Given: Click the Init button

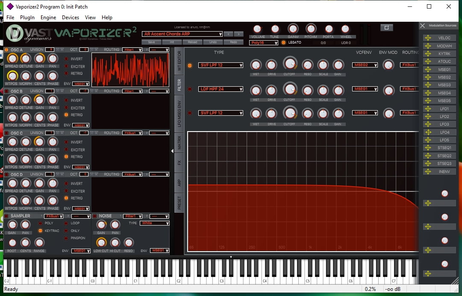Looking at the screenshot, I should [x=172, y=42].
